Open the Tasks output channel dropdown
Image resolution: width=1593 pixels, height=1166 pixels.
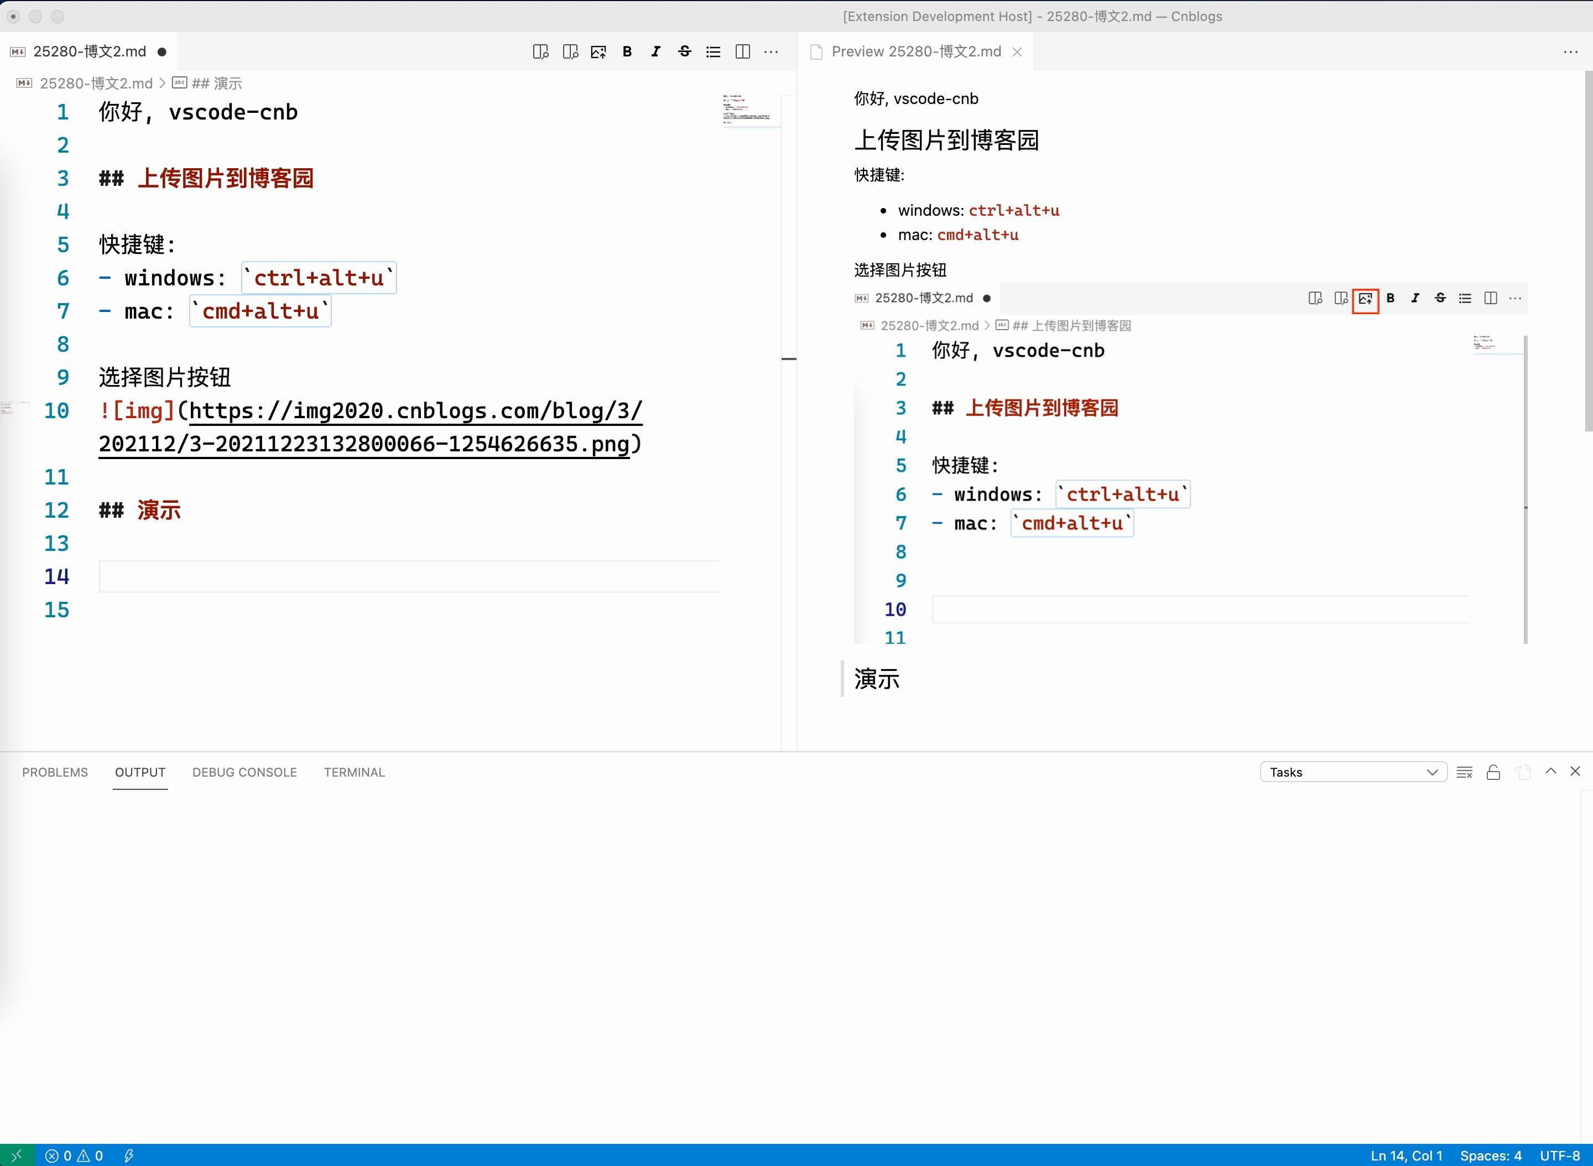1353,772
